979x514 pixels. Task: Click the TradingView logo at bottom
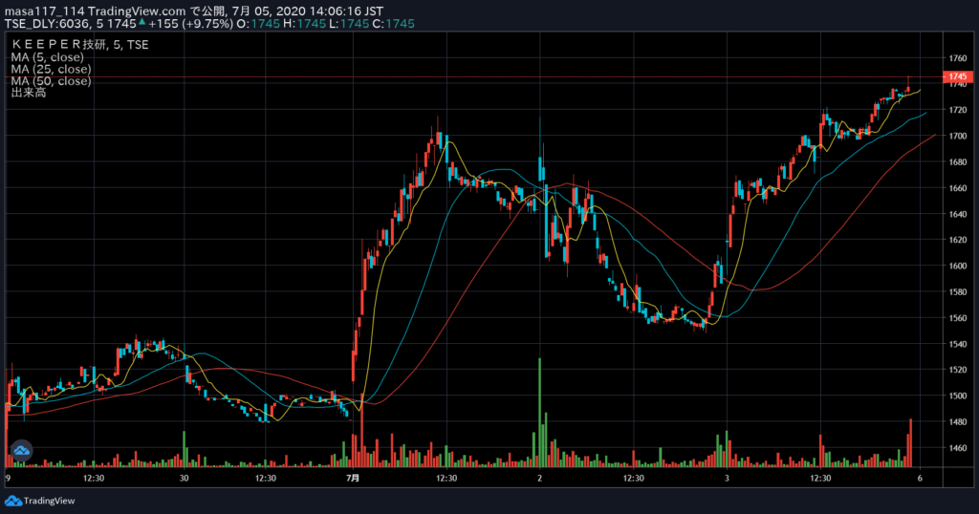click(40, 501)
